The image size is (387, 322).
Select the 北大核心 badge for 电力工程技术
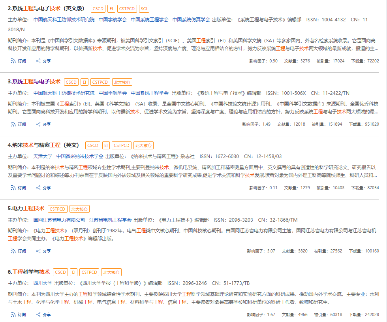81,208
